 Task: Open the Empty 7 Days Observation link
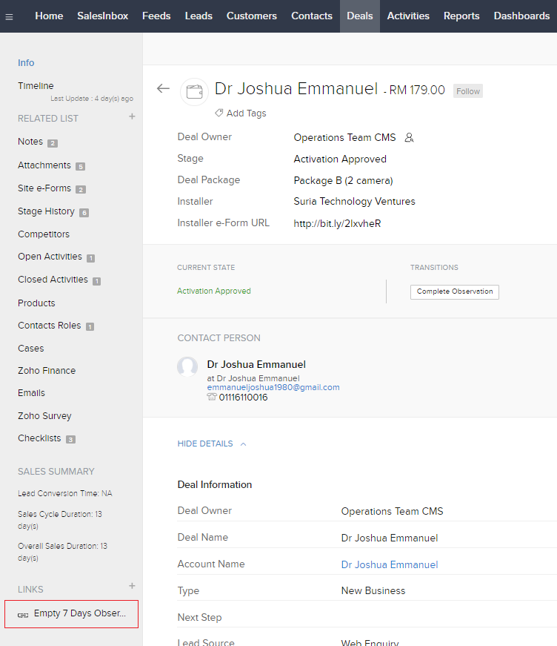[79, 614]
